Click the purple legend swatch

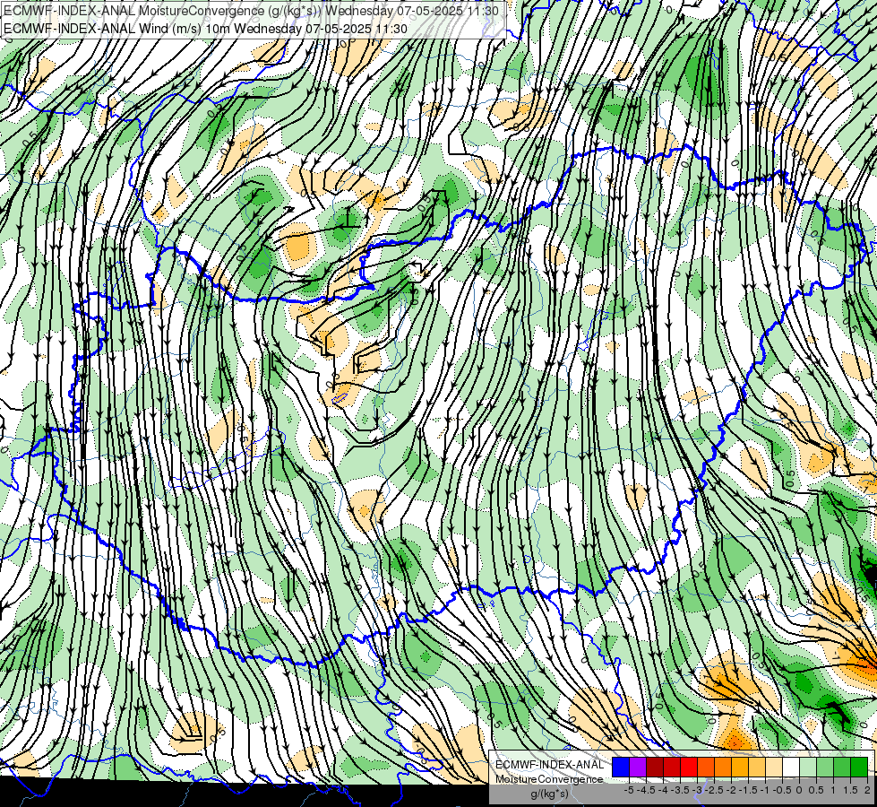tap(638, 767)
